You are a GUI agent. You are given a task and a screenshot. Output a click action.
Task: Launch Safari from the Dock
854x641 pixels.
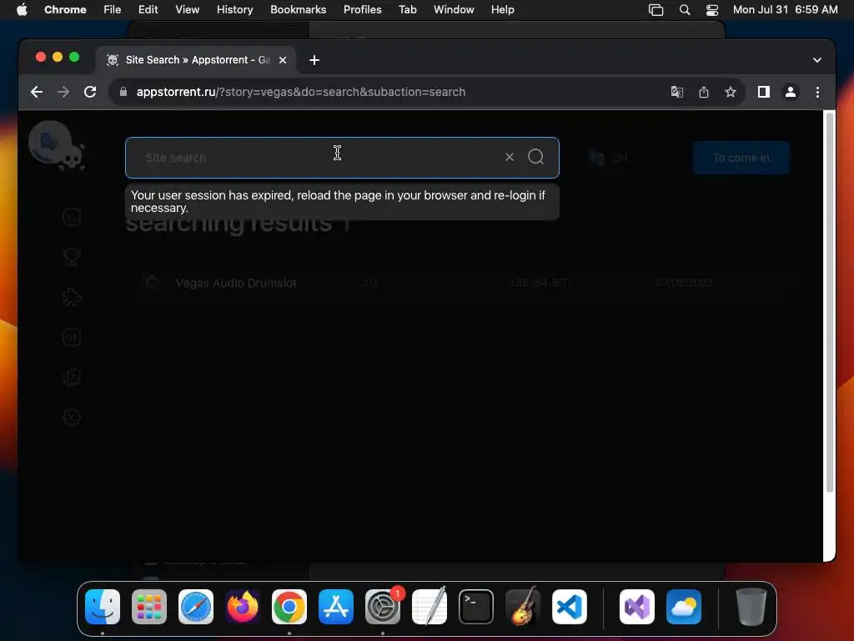[x=196, y=607]
